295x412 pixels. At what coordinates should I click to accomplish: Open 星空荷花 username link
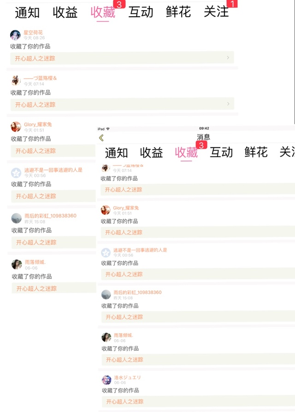33,33
